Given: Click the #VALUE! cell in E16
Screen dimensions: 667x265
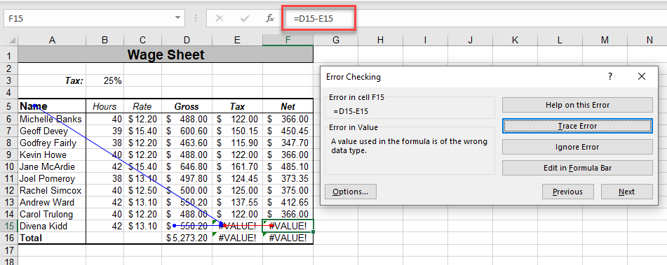Looking at the screenshot, I should 237,238.
